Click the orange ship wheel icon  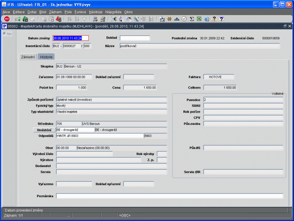tap(169, 19)
